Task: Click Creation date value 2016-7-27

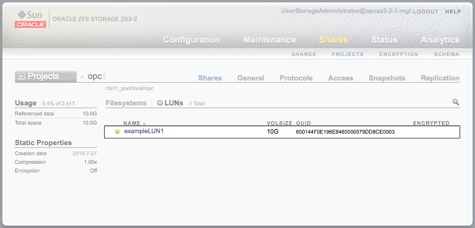Action: (x=85, y=153)
